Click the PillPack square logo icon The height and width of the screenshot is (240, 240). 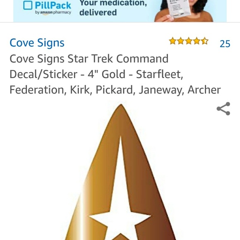28,5
